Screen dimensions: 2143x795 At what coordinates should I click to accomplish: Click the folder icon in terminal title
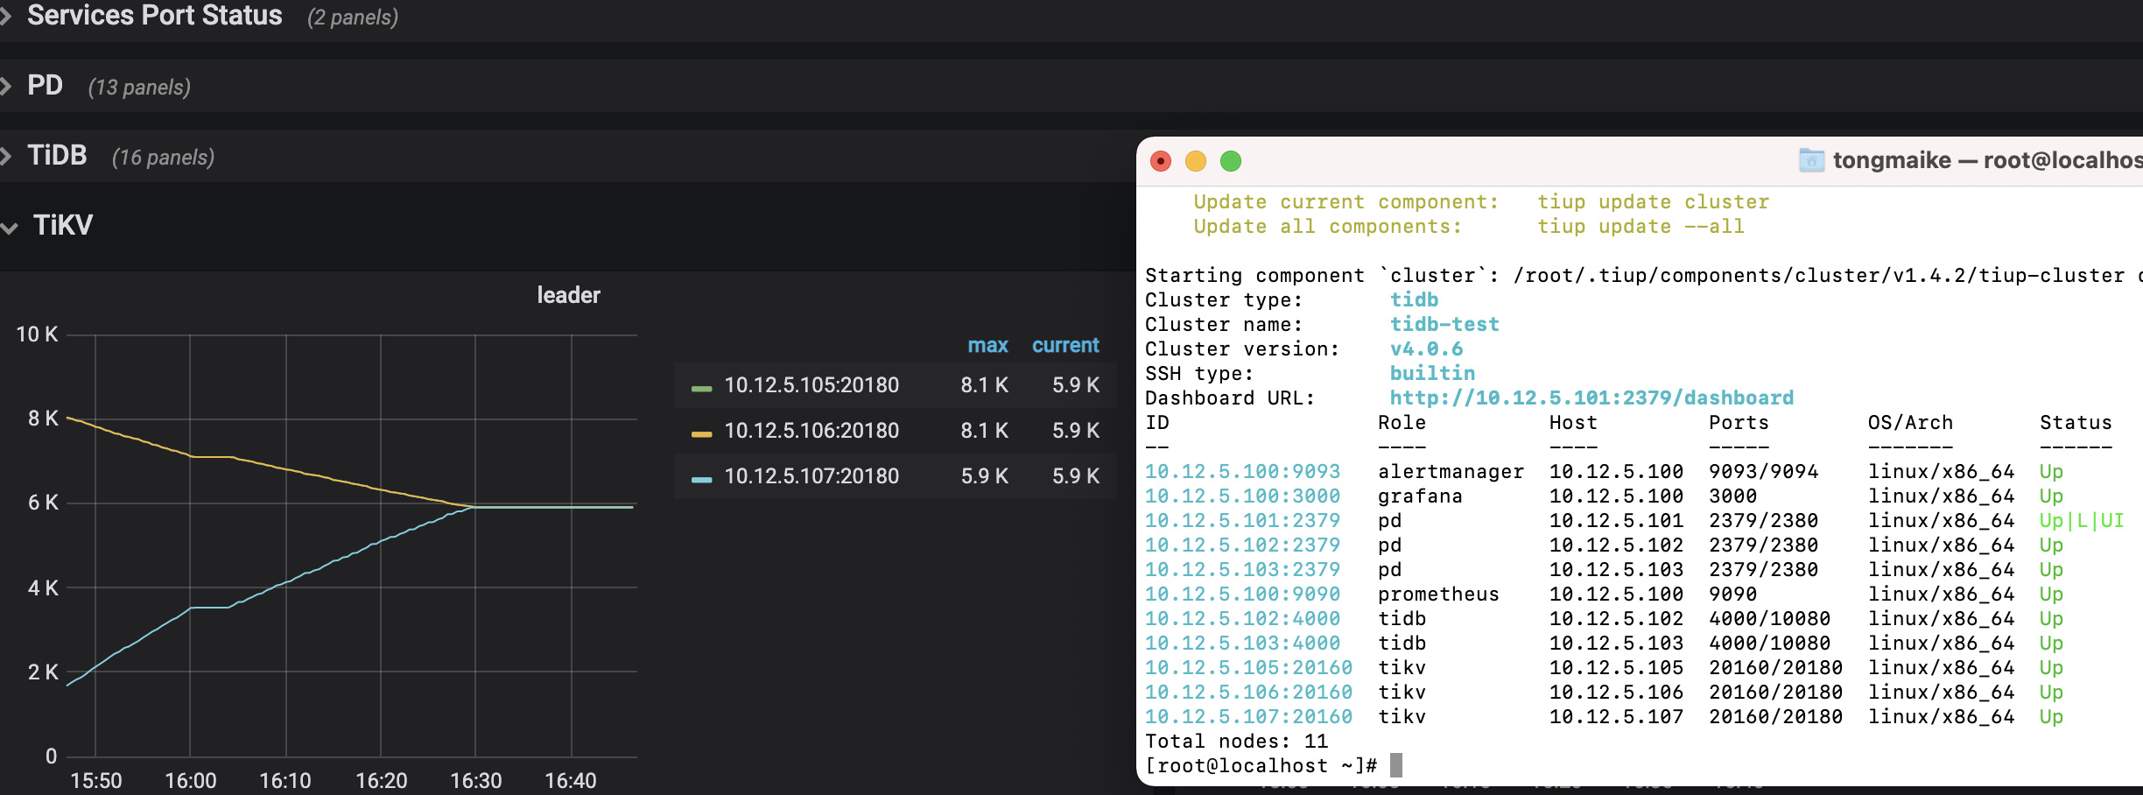coord(1811,160)
